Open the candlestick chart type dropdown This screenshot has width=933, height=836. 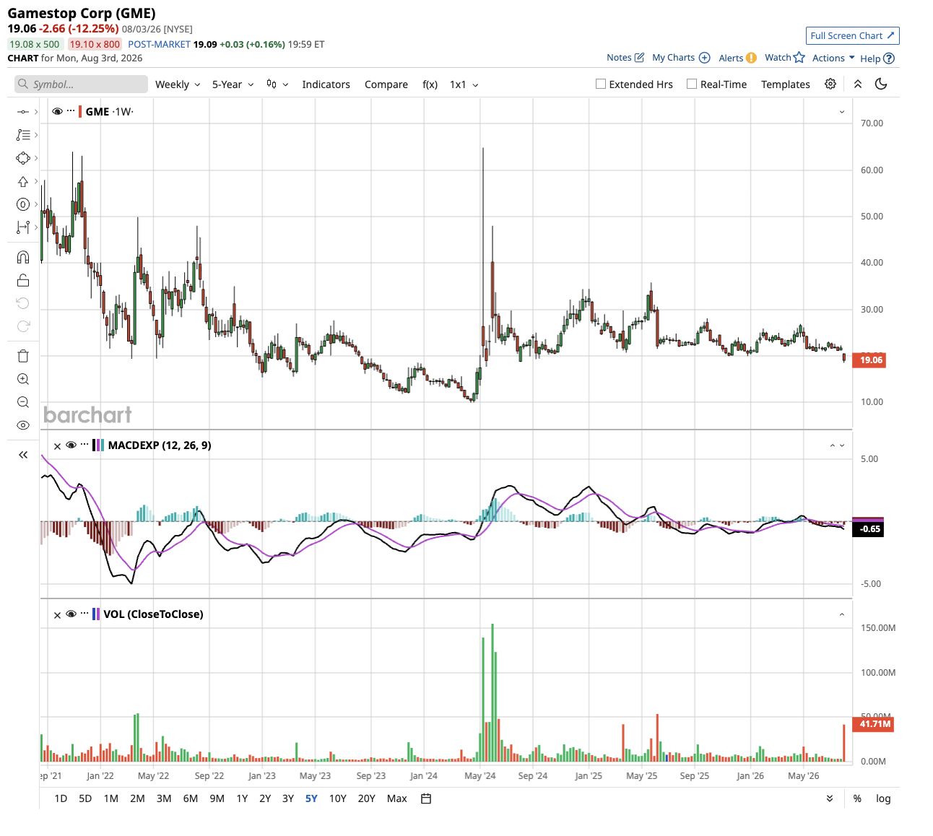[x=277, y=84]
